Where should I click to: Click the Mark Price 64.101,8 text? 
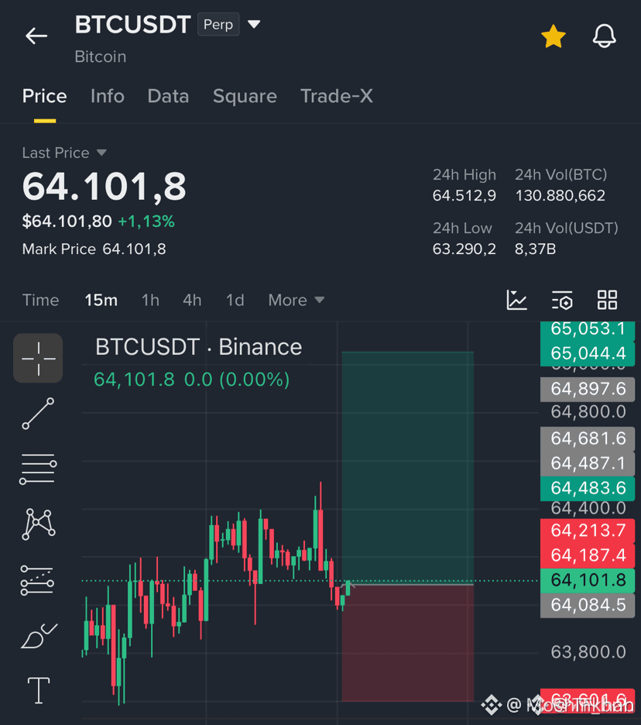pyautogui.click(x=94, y=249)
